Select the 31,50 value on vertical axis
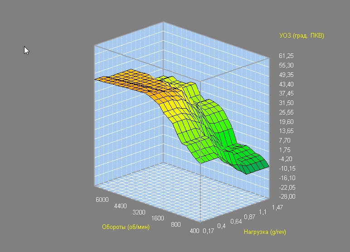 287,103
